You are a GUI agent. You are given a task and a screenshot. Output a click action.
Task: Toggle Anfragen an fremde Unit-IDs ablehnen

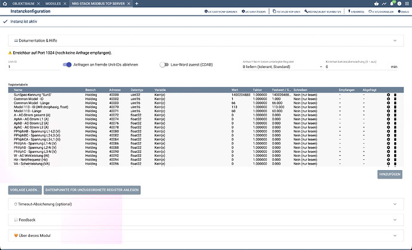pos(67,64)
